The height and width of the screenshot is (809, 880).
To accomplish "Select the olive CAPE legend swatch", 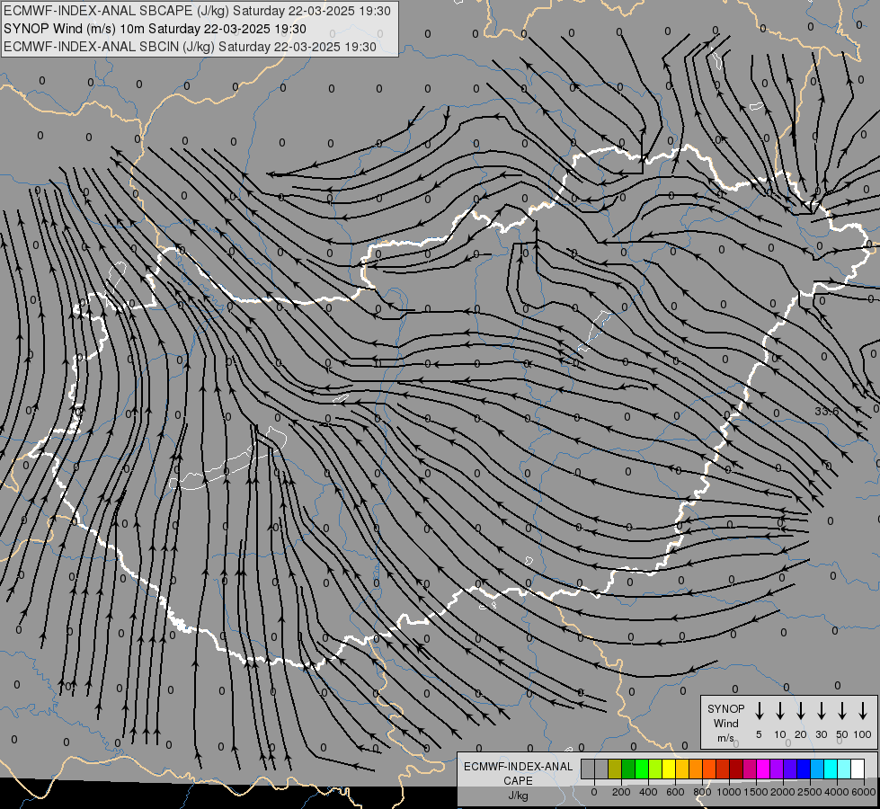I will click(615, 769).
